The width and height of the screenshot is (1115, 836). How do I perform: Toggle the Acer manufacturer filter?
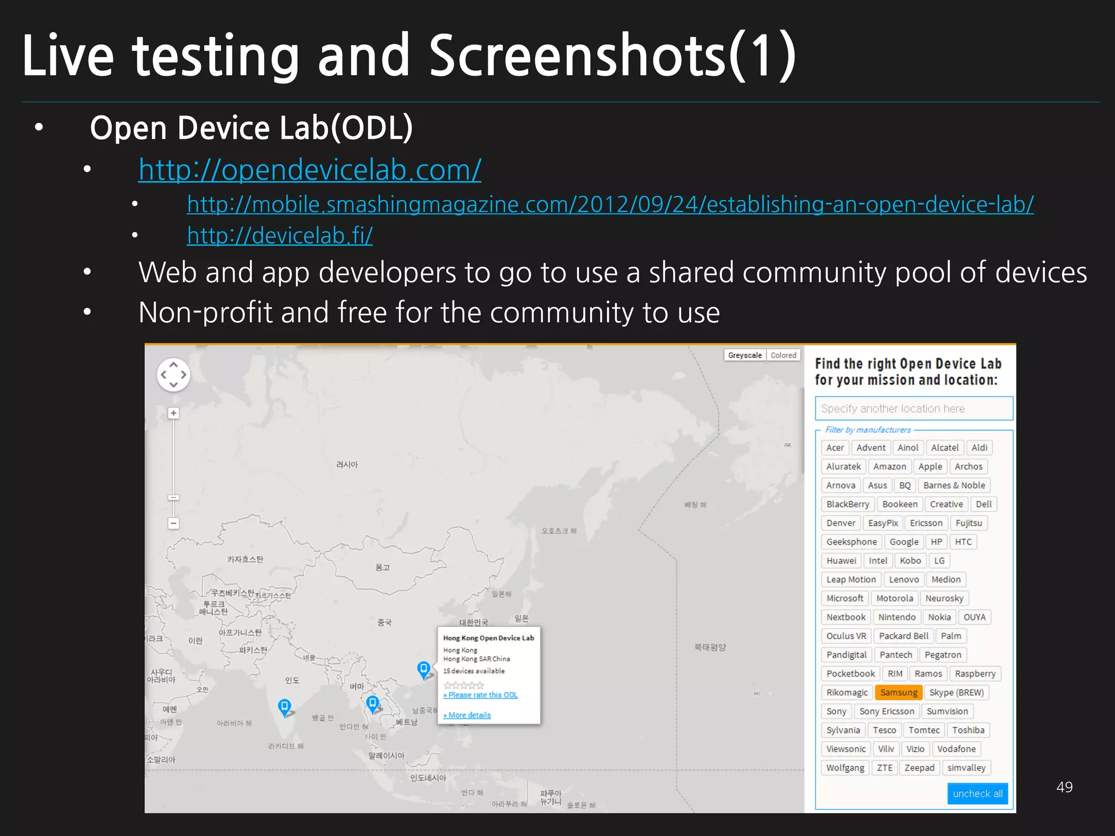coord(835,447)
